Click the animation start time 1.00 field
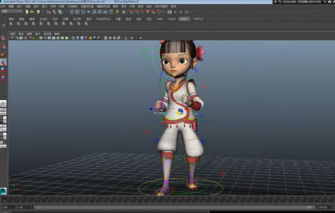335x213 pixels. tap(8, 207)
